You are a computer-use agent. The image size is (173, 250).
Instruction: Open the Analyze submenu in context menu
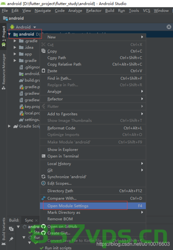93,91
